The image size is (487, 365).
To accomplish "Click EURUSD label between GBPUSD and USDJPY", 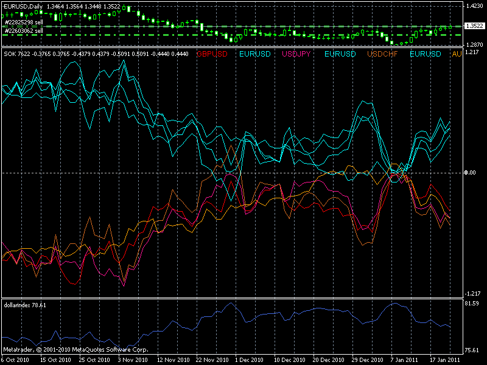I will [255, 54].
